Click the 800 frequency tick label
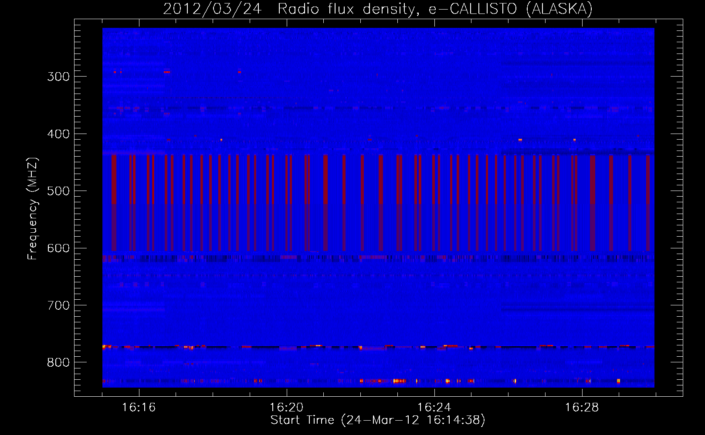The image size is (705, 435). (58, 363)
